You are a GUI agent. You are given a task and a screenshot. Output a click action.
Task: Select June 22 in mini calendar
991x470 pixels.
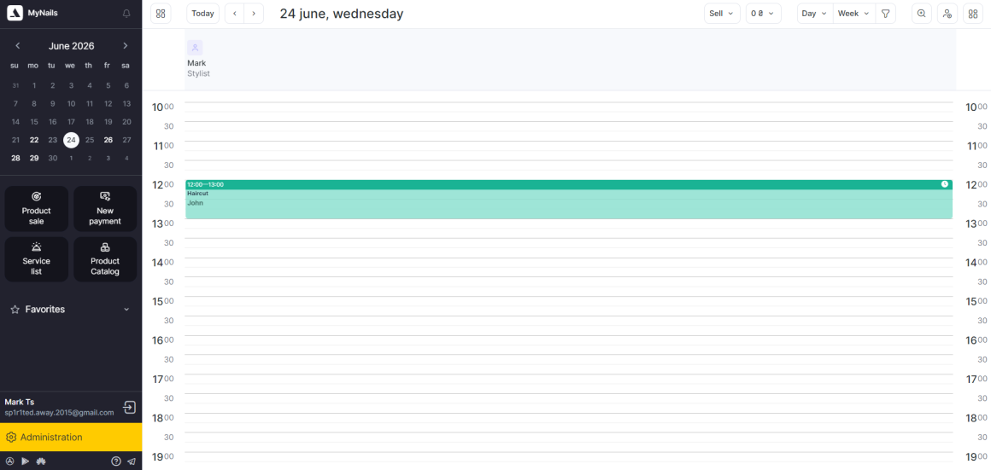[x=34, y=140]
